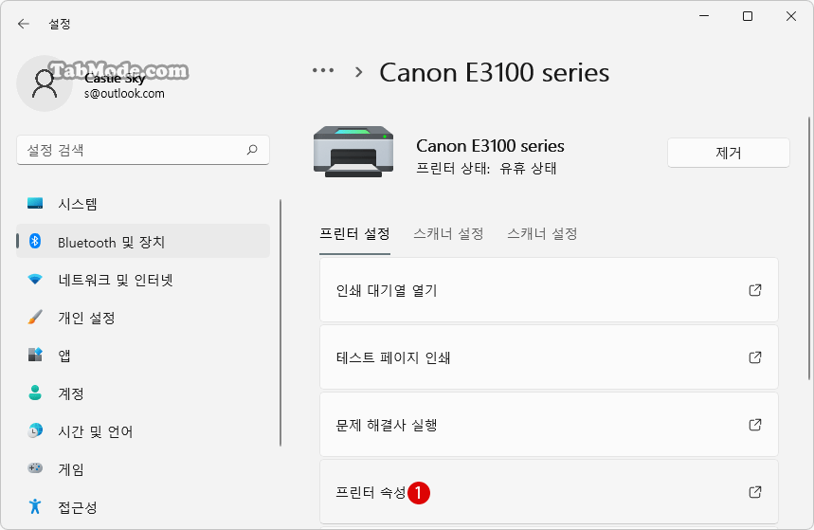Open 인쇄 대기열 열기 external link
The width and height of the screenshot is (814, 530).
tap(549, 290)
